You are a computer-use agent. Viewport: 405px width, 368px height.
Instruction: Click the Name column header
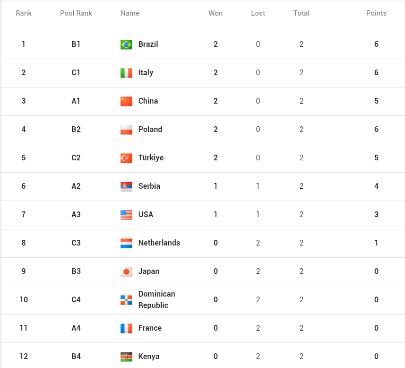click(x=130, y=13)
